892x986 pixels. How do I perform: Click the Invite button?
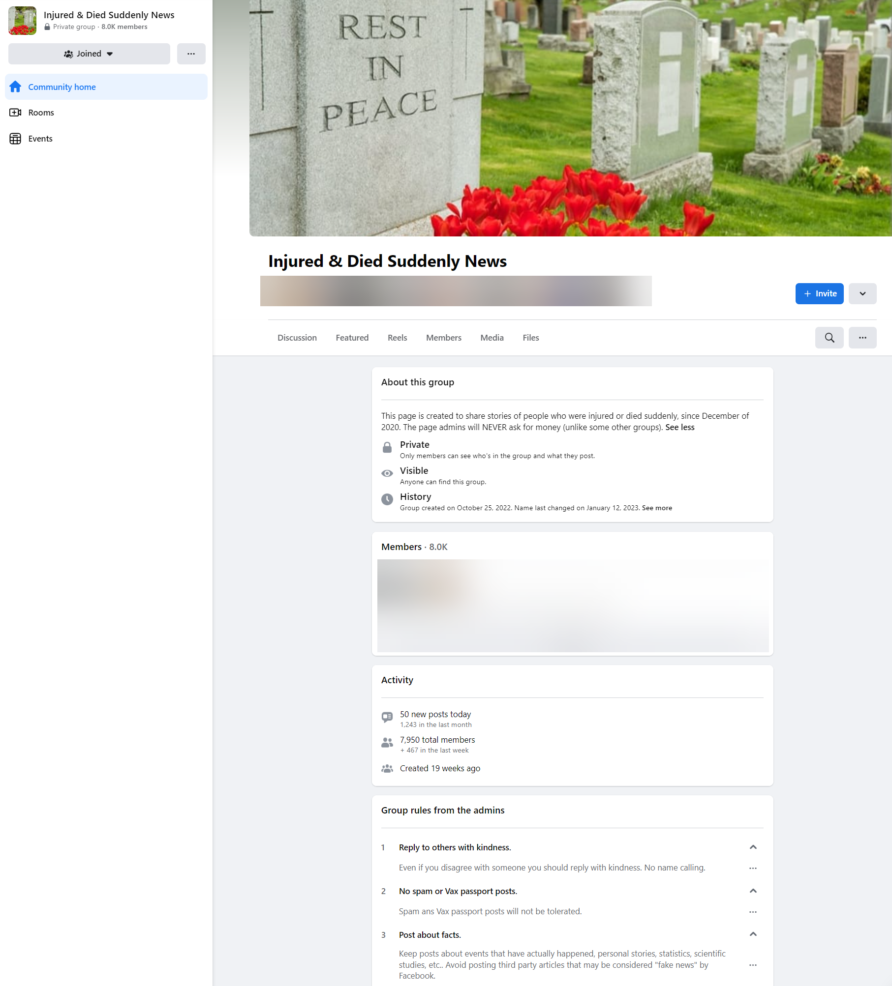point(819,293)
